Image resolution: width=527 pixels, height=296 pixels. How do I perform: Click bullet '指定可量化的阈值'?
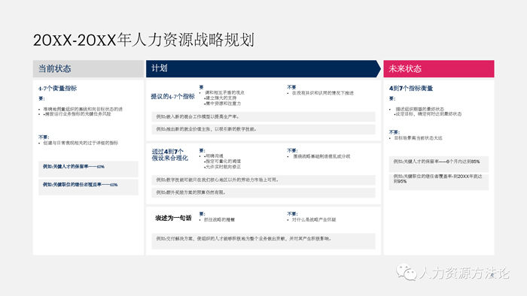click(x=224, y=162)
